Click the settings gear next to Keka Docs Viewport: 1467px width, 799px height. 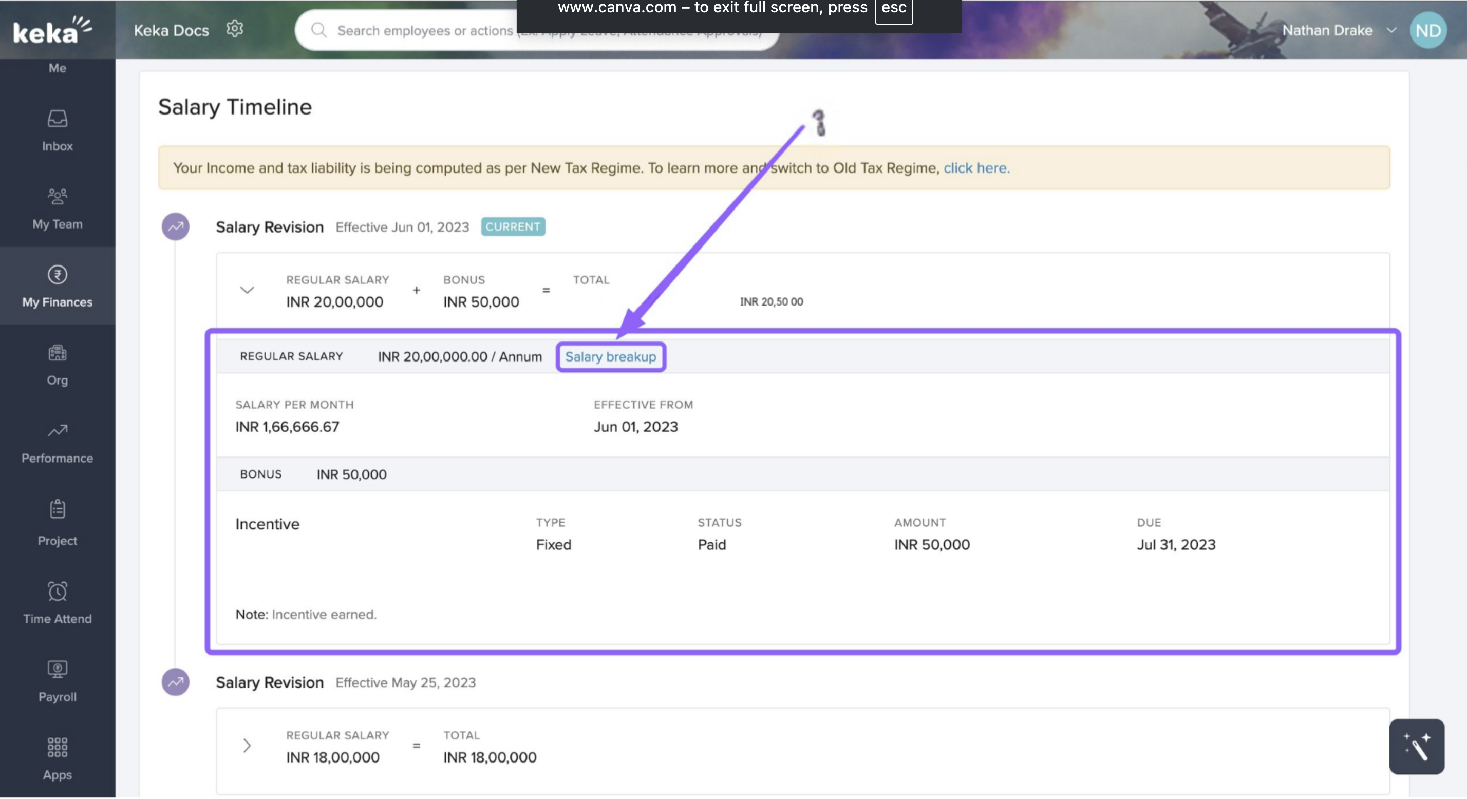(235, 29)
